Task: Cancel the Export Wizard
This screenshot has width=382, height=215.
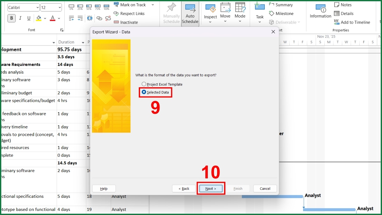Action: pos(265,188)
